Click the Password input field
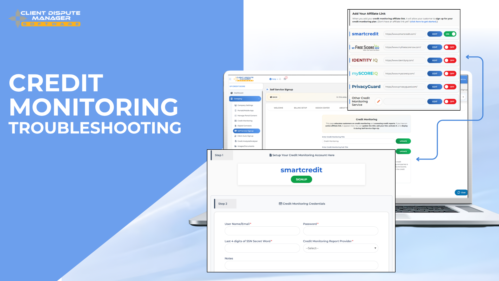The image size is (499, 281). coord(340,231)
